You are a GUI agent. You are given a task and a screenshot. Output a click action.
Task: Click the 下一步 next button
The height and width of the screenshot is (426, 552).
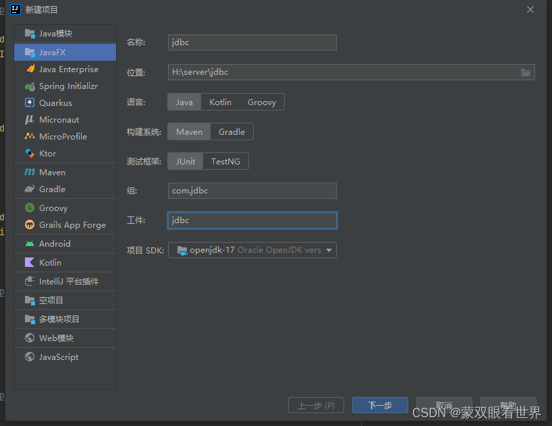click(x=380, y=405)
